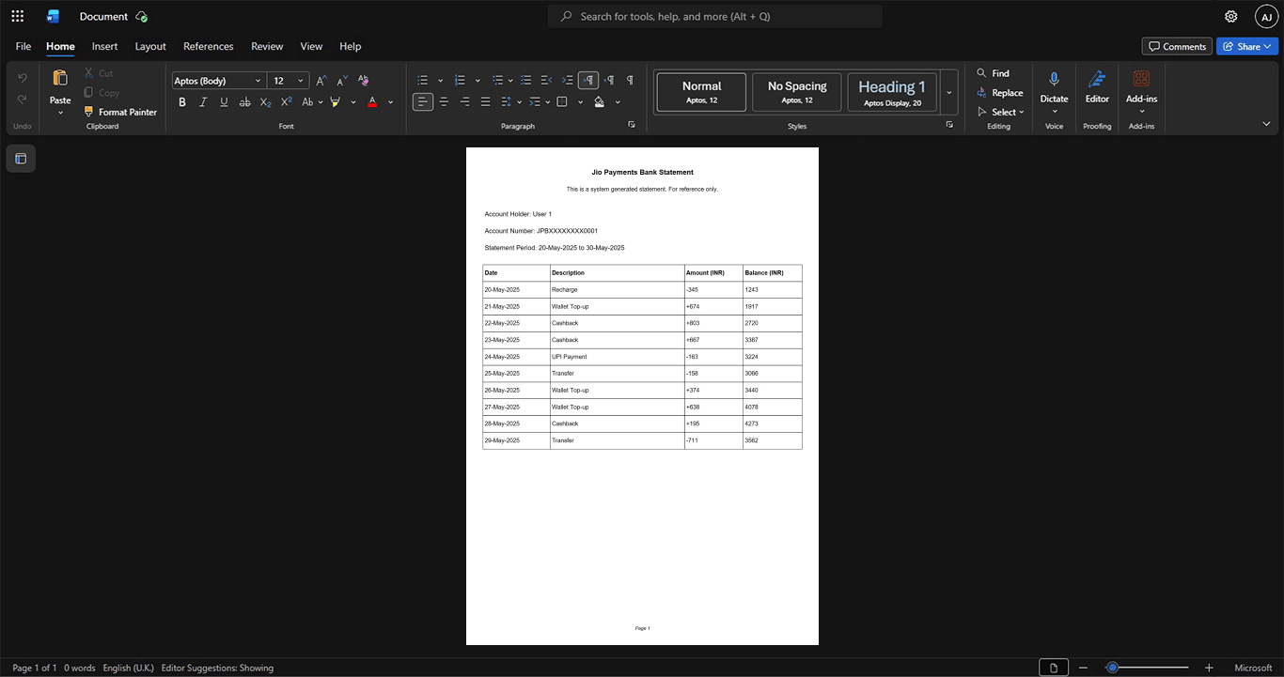The image size is (1284, 677).
Task: Open Dictate options arrow
Action: coord(1055,112)
